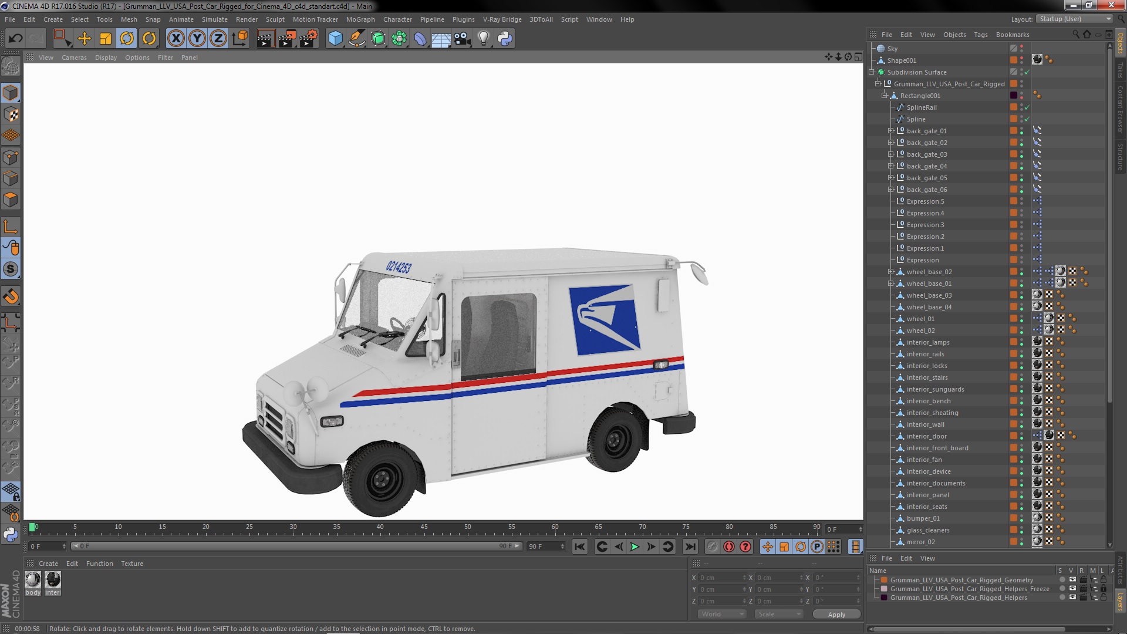Toggle Snap S icon in left sidebar
Image resolution: width=1127 pixels, height=634 pixels.
(x=11, y=269)
